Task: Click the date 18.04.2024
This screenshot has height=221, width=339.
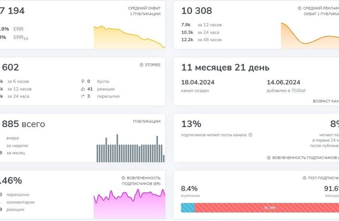Action: [198, 82]
